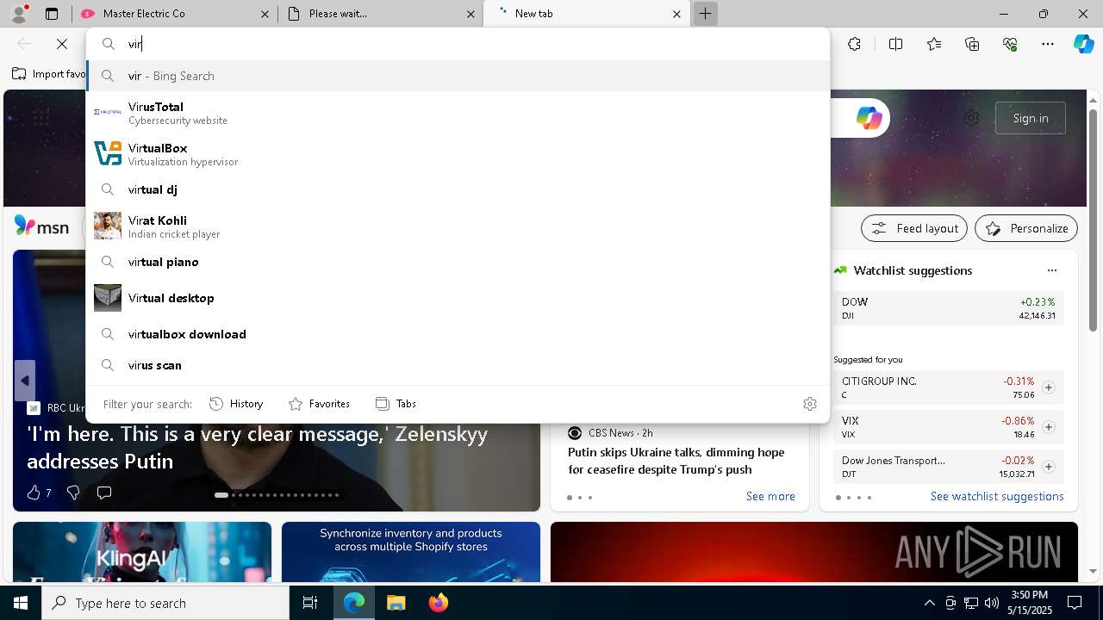The height and width of the screenshot is (620, 1103).
Task: Add CITIGROUP INC. to watchlist
Action: [x=1048, y=387]
